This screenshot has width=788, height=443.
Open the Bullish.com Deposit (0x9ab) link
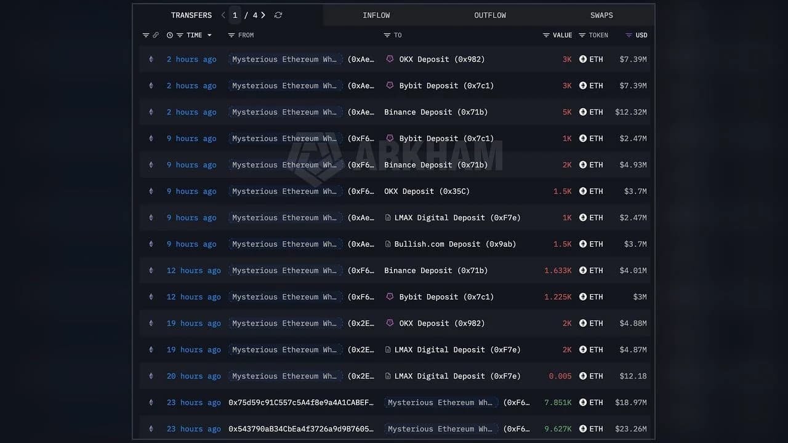(455, 244)
